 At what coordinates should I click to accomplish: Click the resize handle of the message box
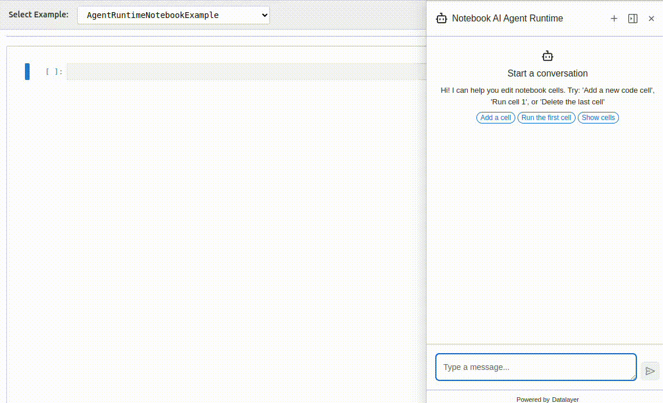[x=633, y=377]
